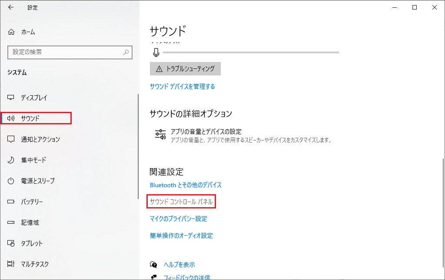Select サウンド in the sidebar
The width and height of the screenshot is (445, 280).
pos(30,118)
